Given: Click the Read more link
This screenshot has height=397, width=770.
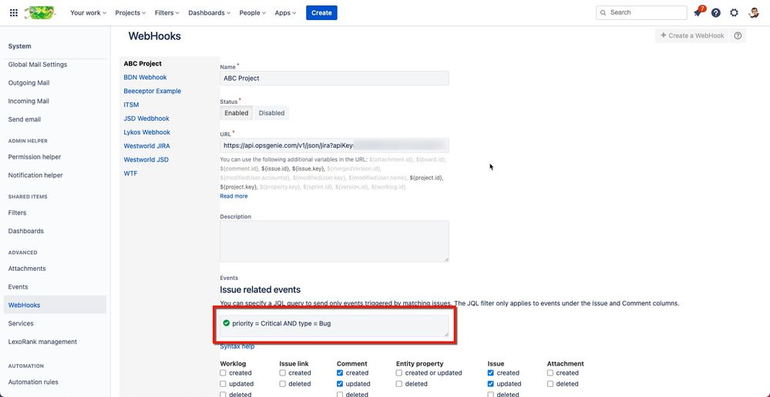Looking at the screenshot, I should point(234,196).
